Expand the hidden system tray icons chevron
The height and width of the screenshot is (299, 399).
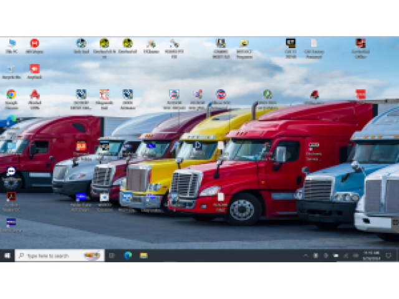click(x=306, y=255)
